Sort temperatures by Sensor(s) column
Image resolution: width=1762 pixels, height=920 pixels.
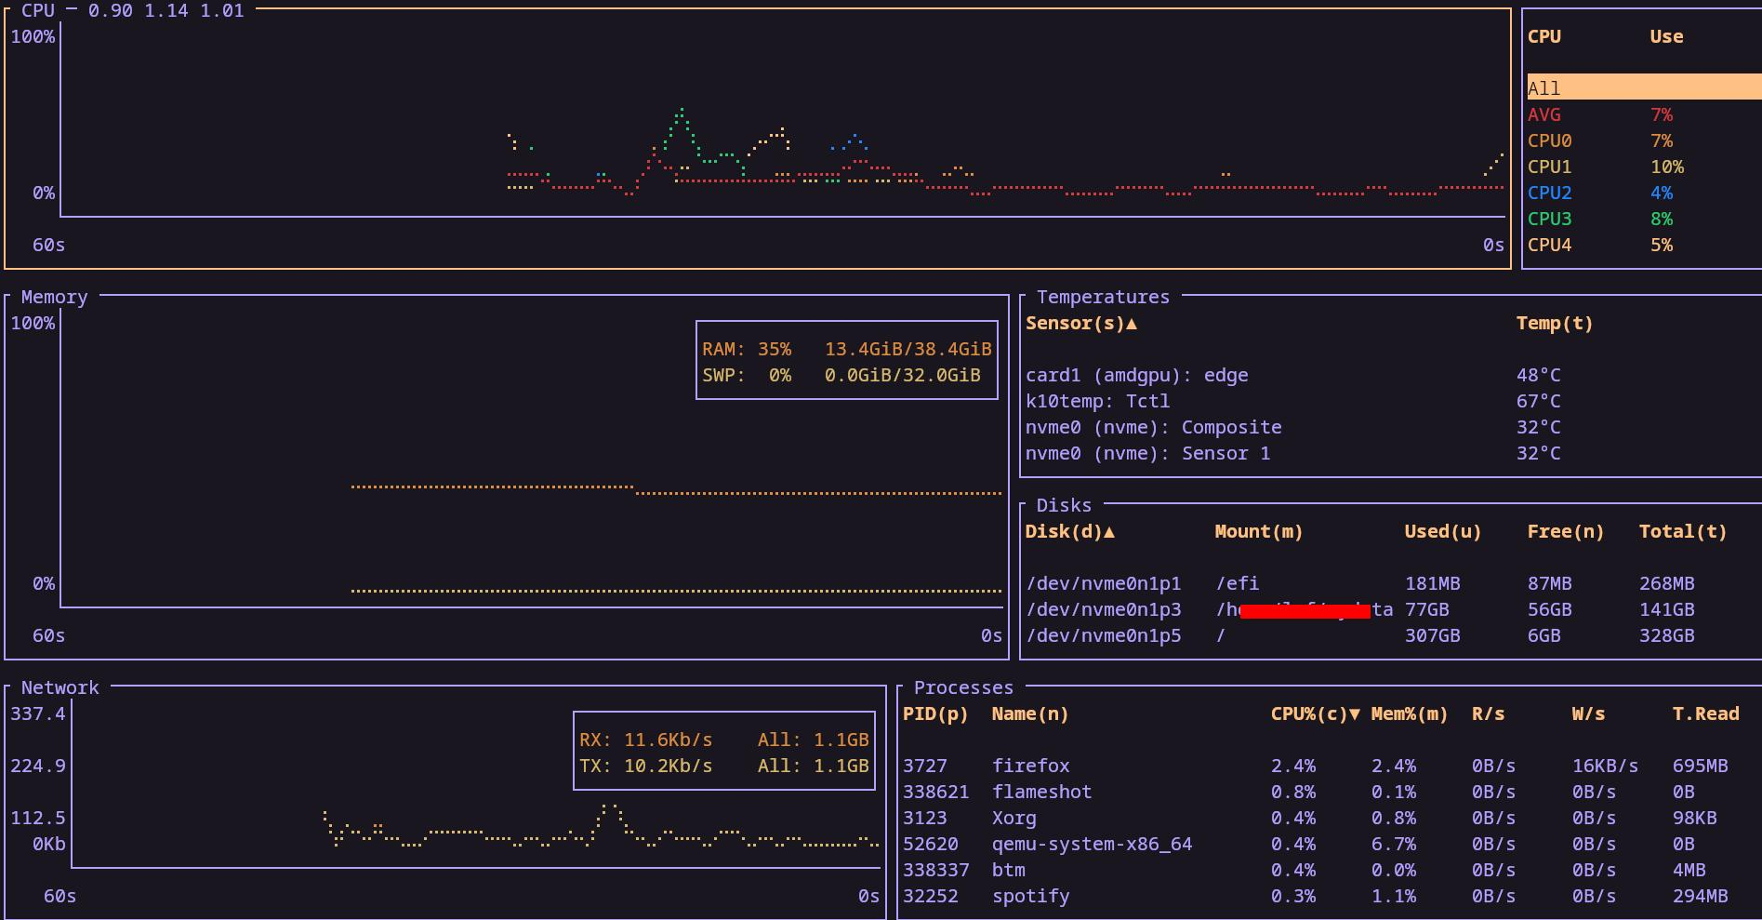click(x=1080, y=323)
